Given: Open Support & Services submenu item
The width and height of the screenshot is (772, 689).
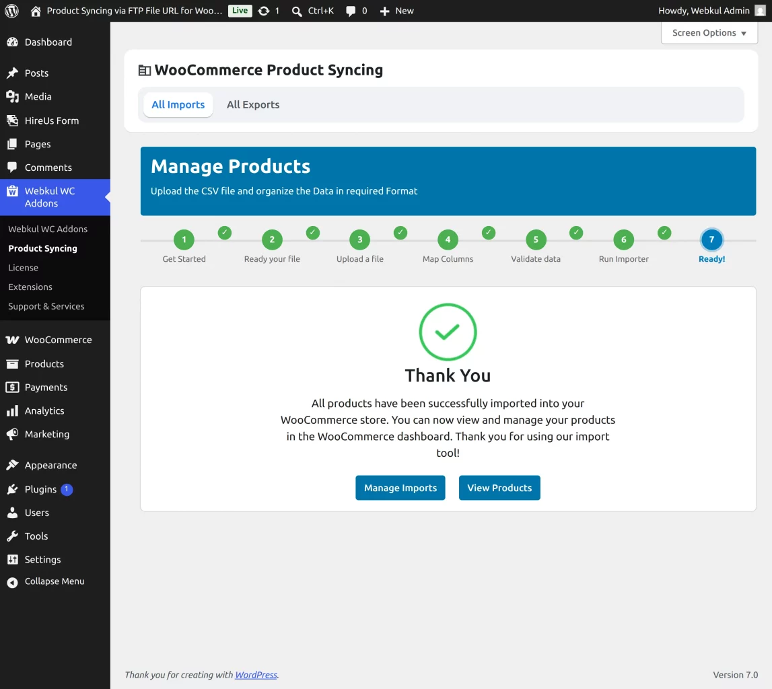Looking at the screenshot, I should click(x=46, y=306).
